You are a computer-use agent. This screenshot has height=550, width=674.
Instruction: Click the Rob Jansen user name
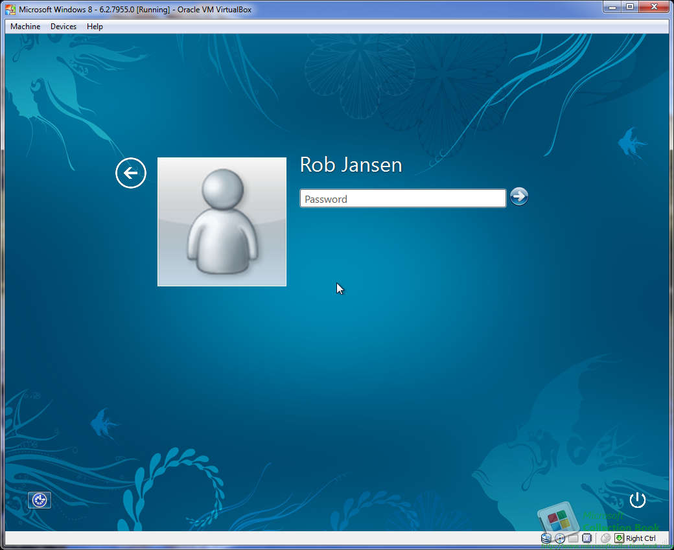[x=351, y=165]
